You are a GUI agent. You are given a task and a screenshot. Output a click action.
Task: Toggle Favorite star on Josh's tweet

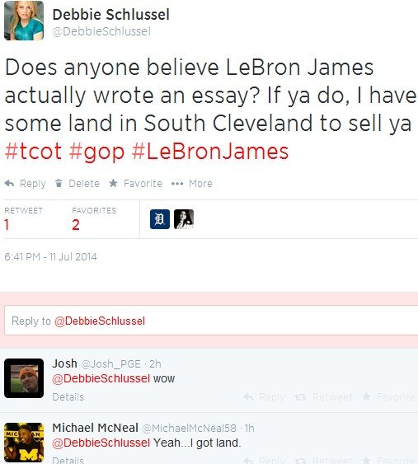[x=367, y=396]
